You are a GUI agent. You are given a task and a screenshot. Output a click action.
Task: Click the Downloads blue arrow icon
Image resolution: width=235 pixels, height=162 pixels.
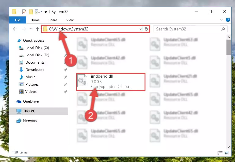[x=21, y=70]
